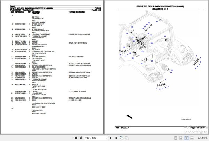The height and width of the screenshot is (141, 209).
Task: Open the page number dropdown arrow
Action: (x=106, y=138)
